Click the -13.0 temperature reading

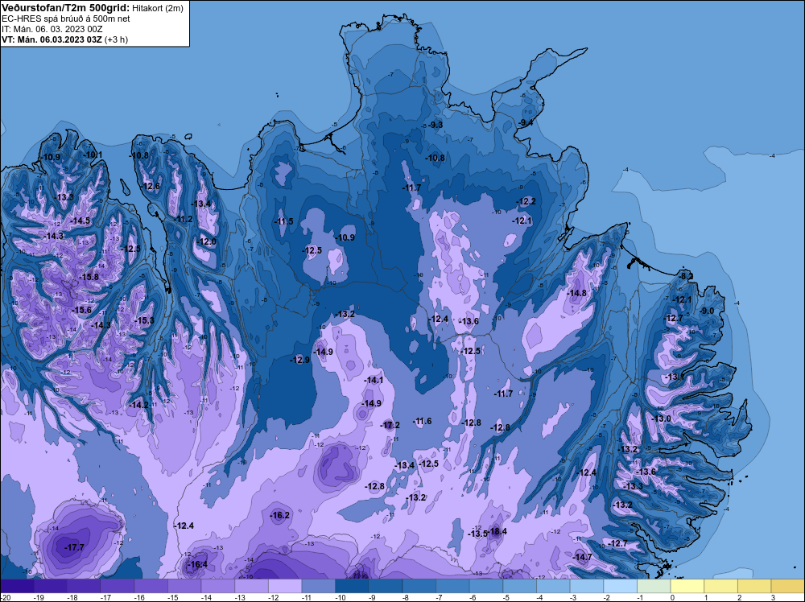tap(661, 419)
